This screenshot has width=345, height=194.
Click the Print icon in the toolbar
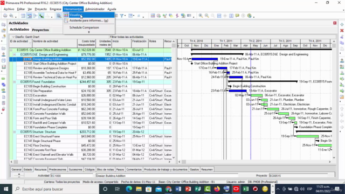(5, 16)
